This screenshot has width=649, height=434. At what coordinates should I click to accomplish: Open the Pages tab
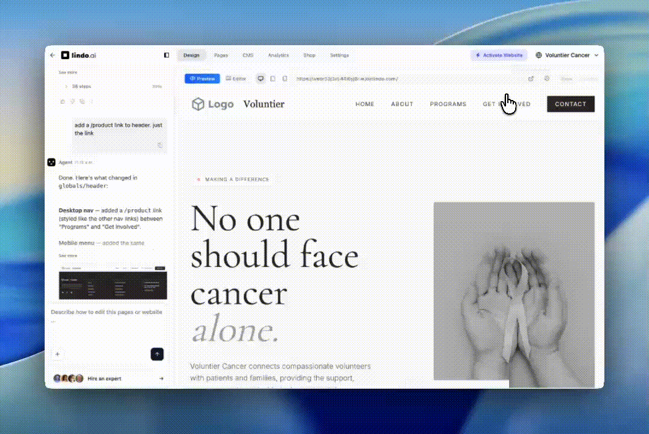221,55
